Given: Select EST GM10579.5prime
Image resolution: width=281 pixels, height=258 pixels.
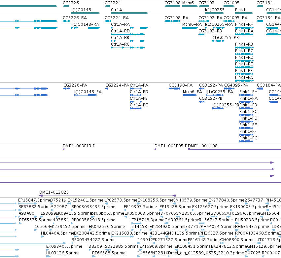Looking at the screenshot, I should point(190,200).
